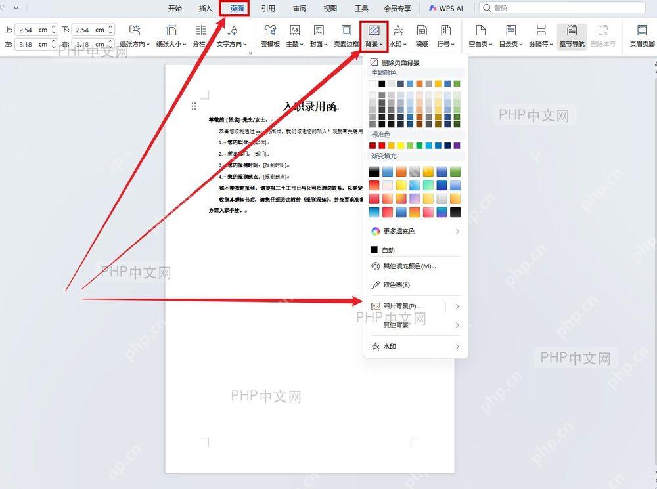Expand the 图片背景 submenu arrow
The width and height of the screenshot is (657, 489).
pos(457,306)
